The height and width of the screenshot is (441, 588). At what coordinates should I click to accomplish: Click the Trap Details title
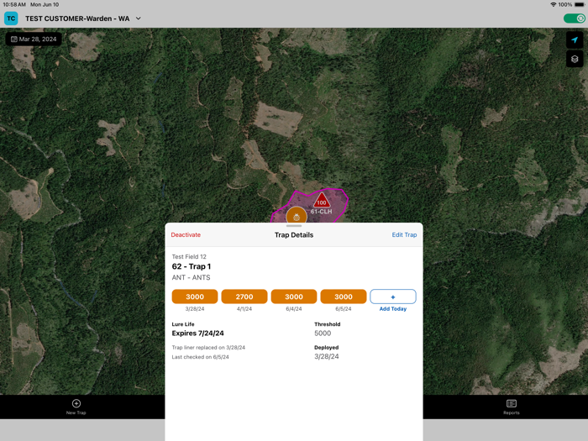pos(294,234)
